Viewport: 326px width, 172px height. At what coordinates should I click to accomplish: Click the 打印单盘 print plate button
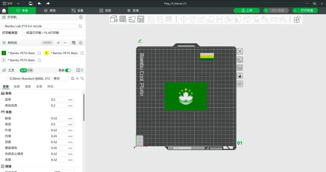pyautogui.click(x=307, y=11)
